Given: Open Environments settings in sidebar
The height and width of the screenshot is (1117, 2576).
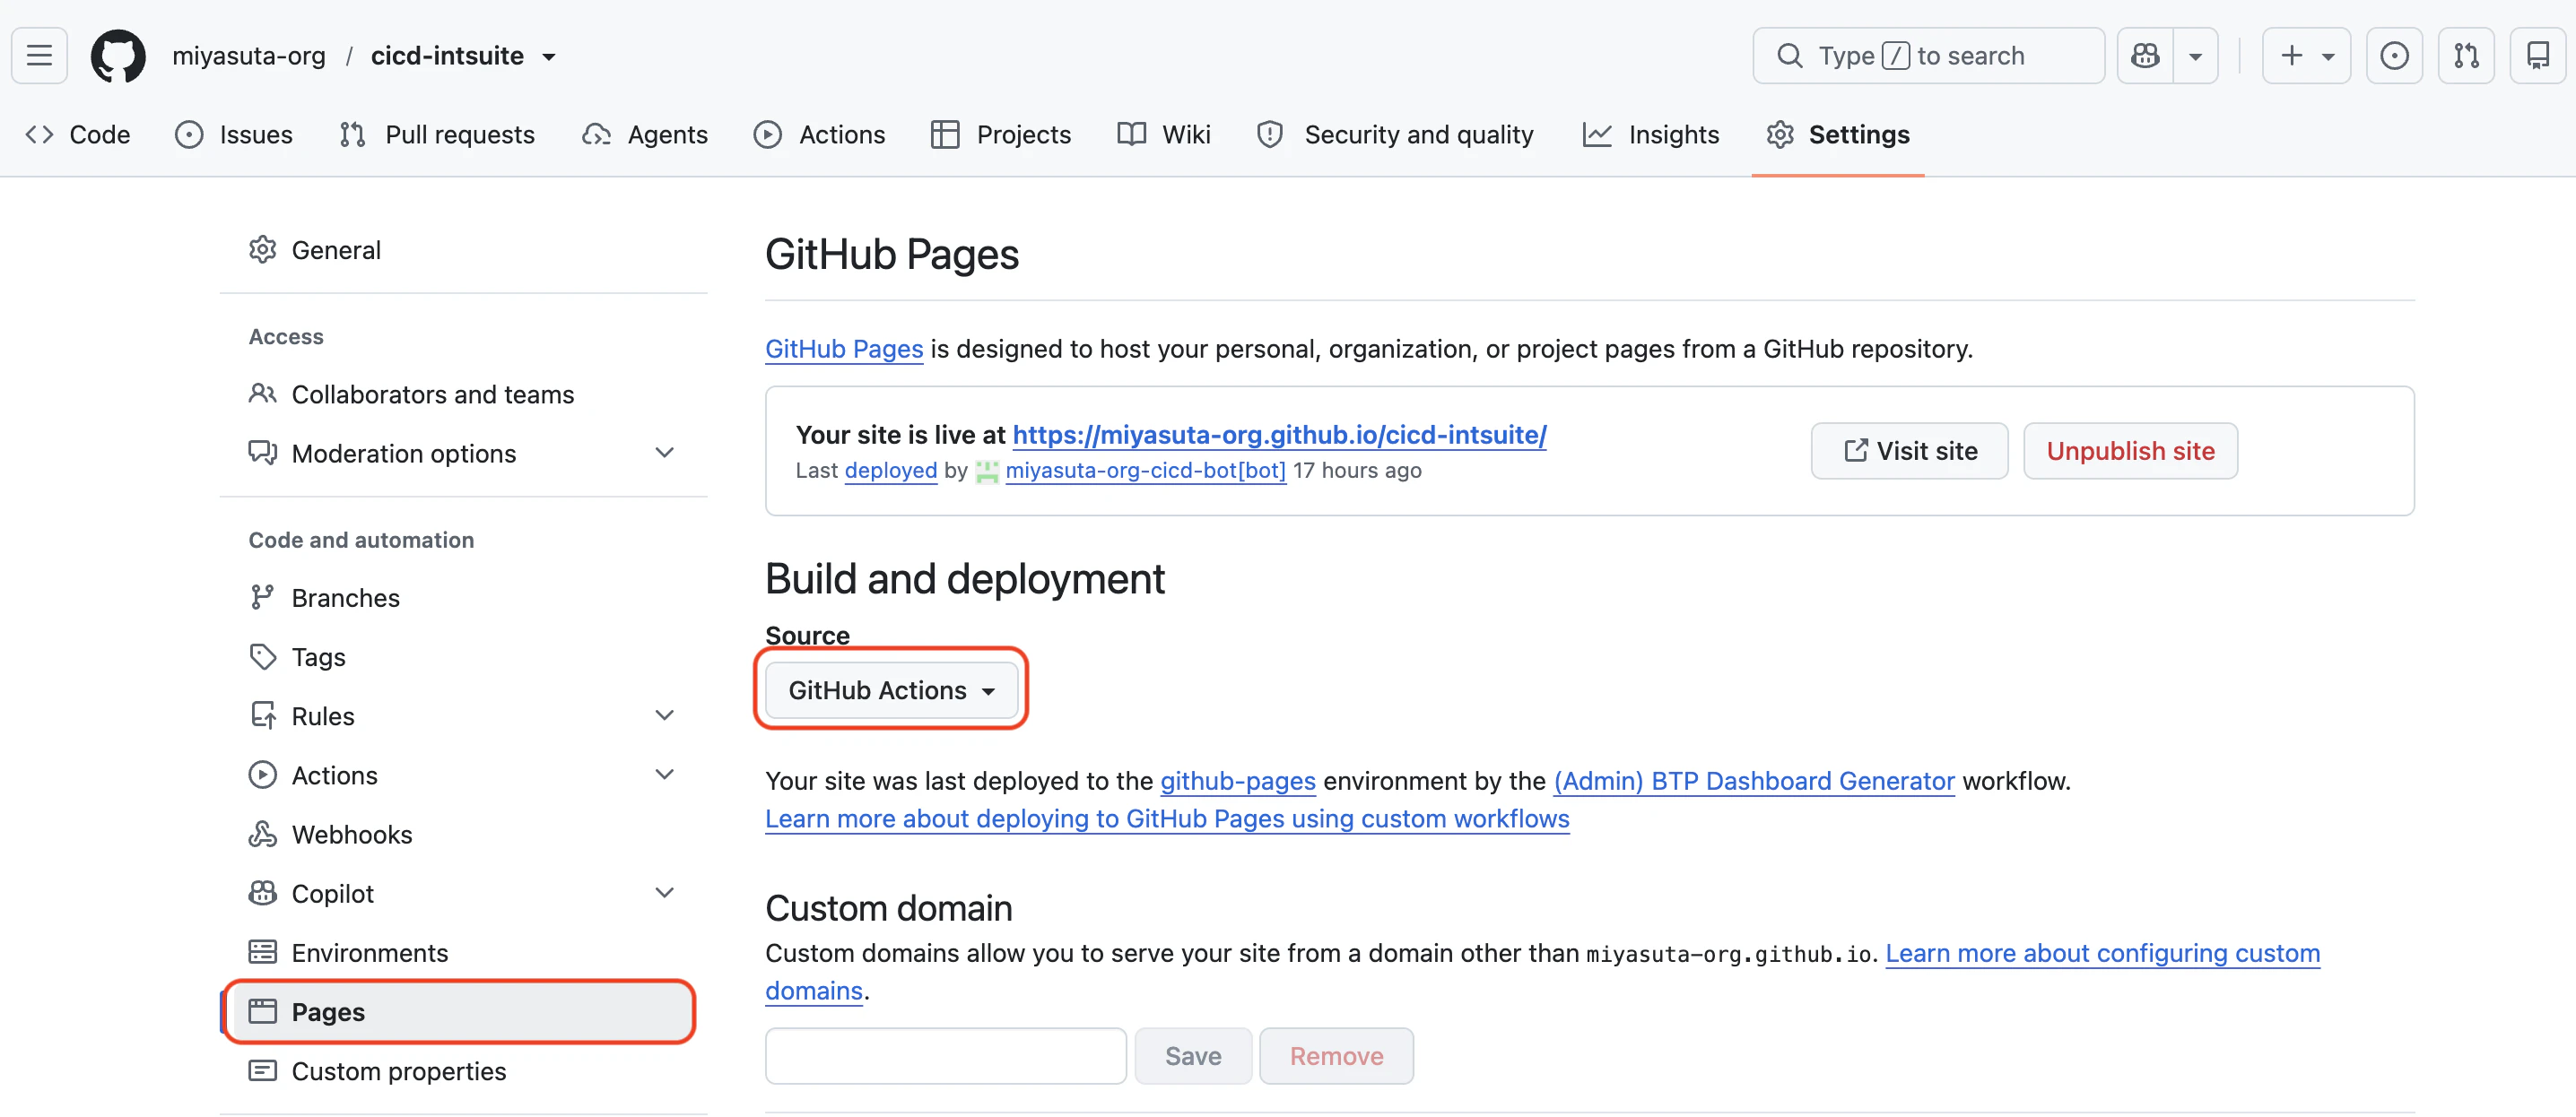Looking at the screenshot, I should (x=463, y=952).
